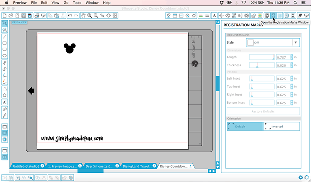Screen dimensions: 311x182
Task: Click the Print icon in the toolbar
Action: [37, 16]
